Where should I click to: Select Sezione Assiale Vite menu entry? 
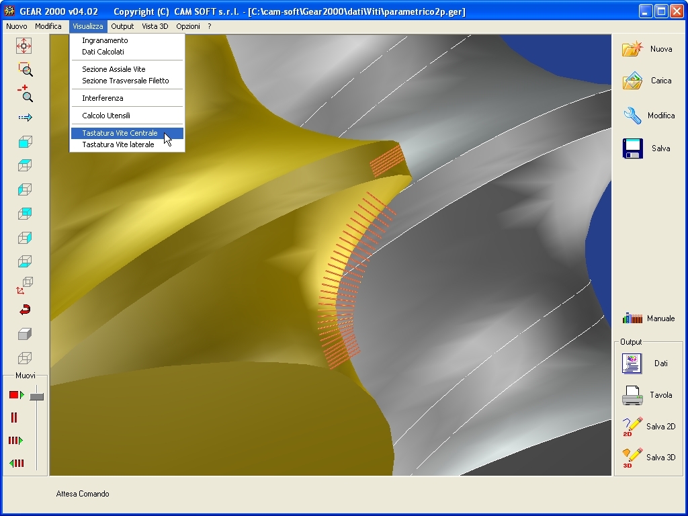[x=127, y=69]
